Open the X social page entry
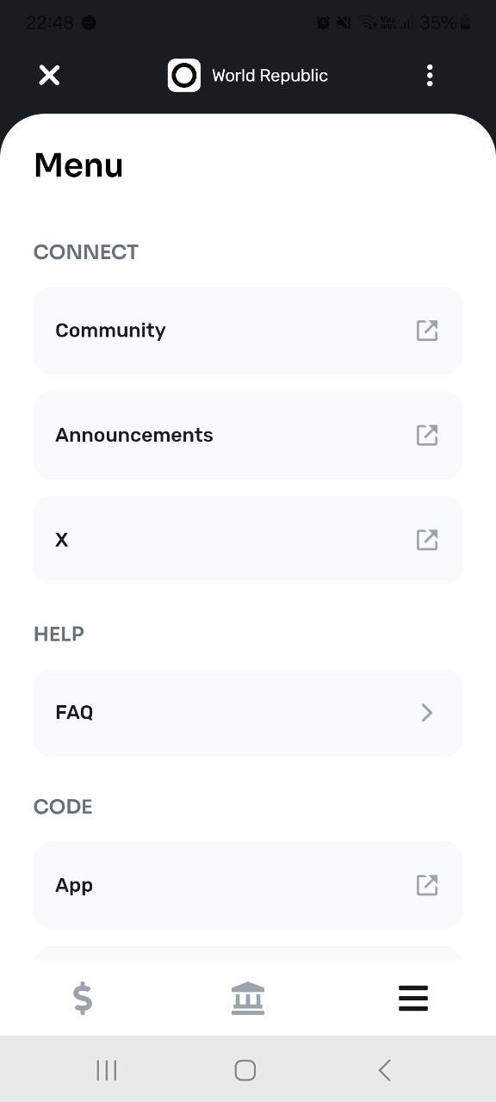 point(248,540)
